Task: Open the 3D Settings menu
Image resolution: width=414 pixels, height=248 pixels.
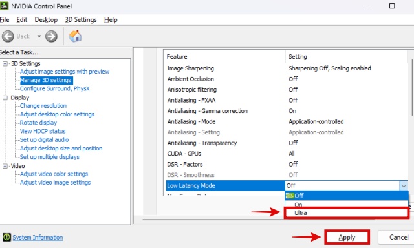Action: (81, 20)
